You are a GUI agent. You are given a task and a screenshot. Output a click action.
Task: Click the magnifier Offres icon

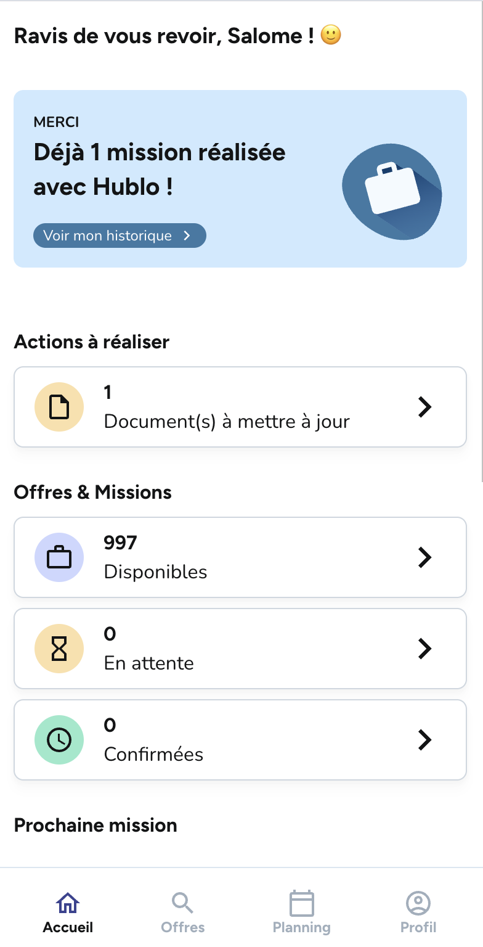pyautogui.click(x=183, y=904)
